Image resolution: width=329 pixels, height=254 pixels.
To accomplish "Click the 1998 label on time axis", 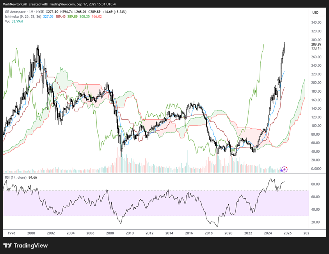I will (11, 233).
